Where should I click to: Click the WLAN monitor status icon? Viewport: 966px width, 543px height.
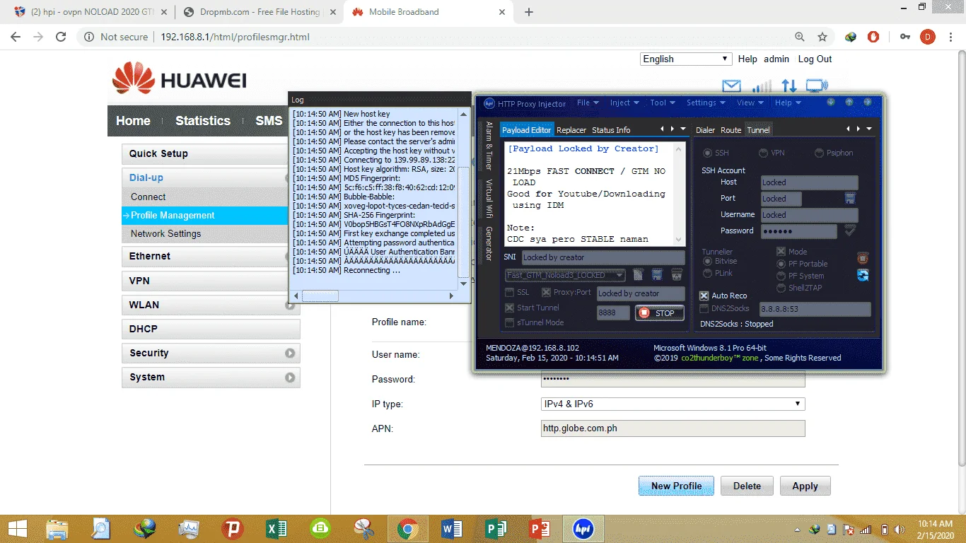point(817,86)
